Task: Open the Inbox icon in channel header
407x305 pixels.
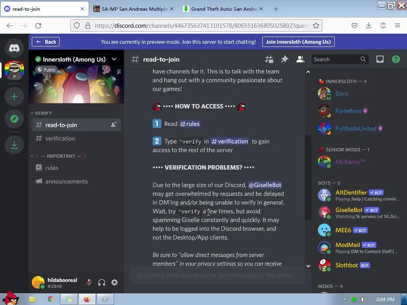Action: (380, 60)
